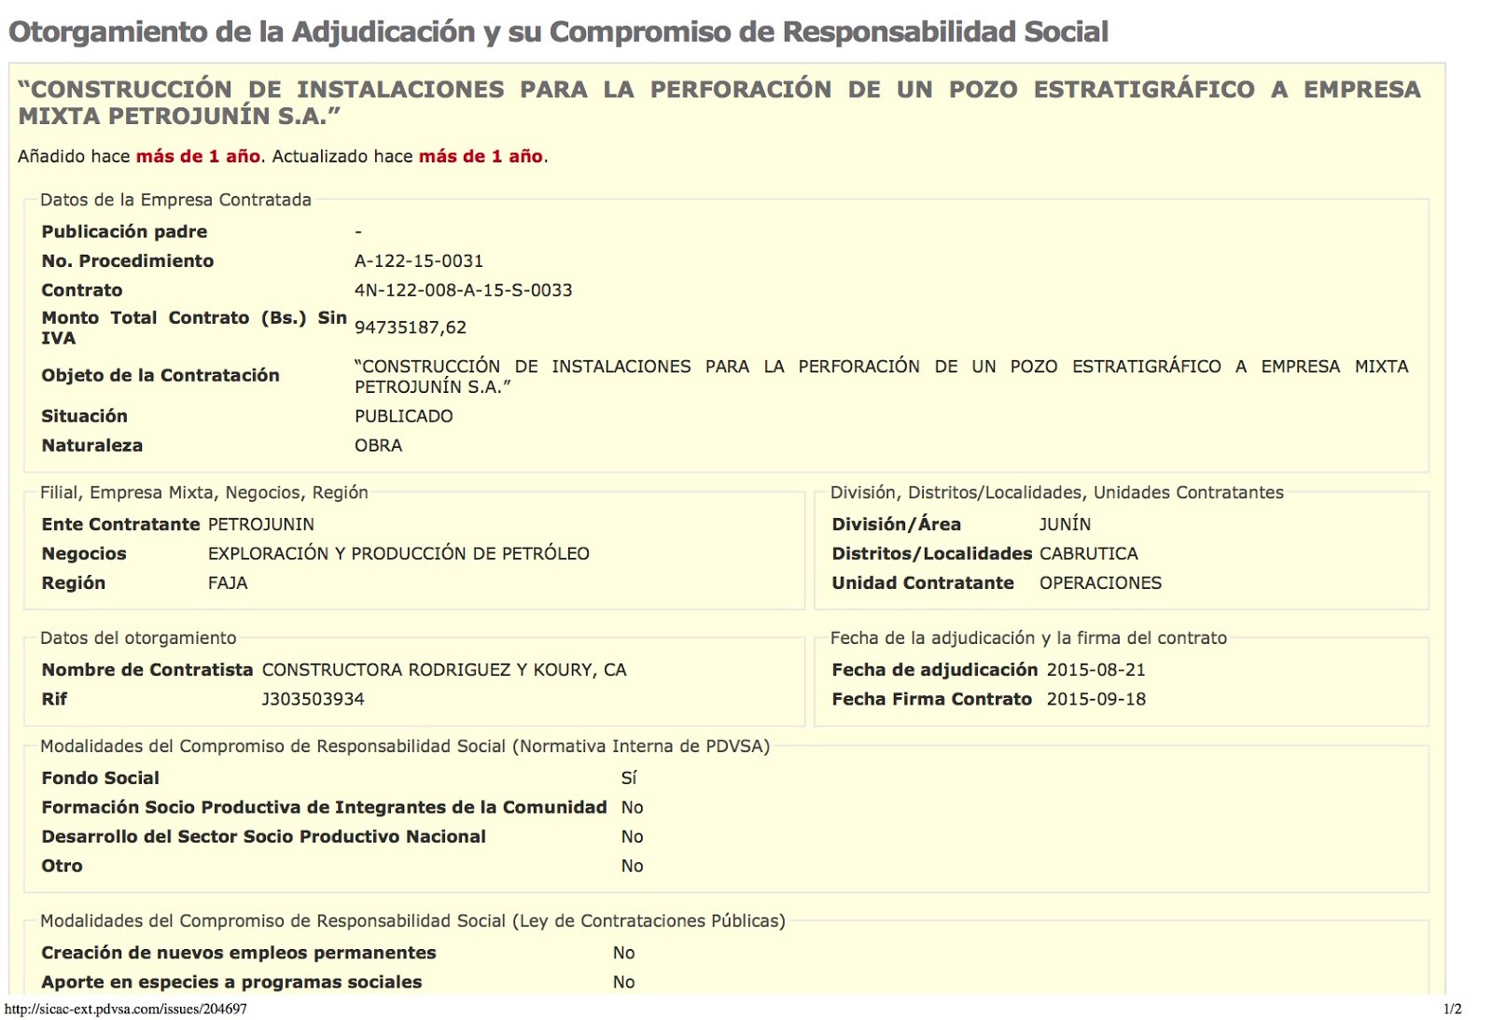
Task: Click 'No' for Aporte en especies a programas sociales
Action: tap(623, 982)
